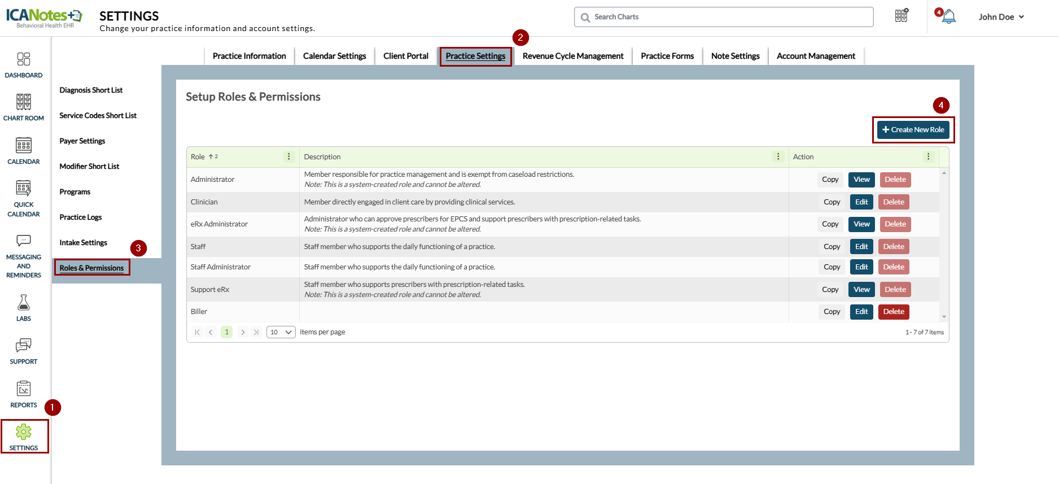This screenshot has width=1059, height=484.
Task: Open the Dashboard icon in sidebar
Action: point(23,60)
